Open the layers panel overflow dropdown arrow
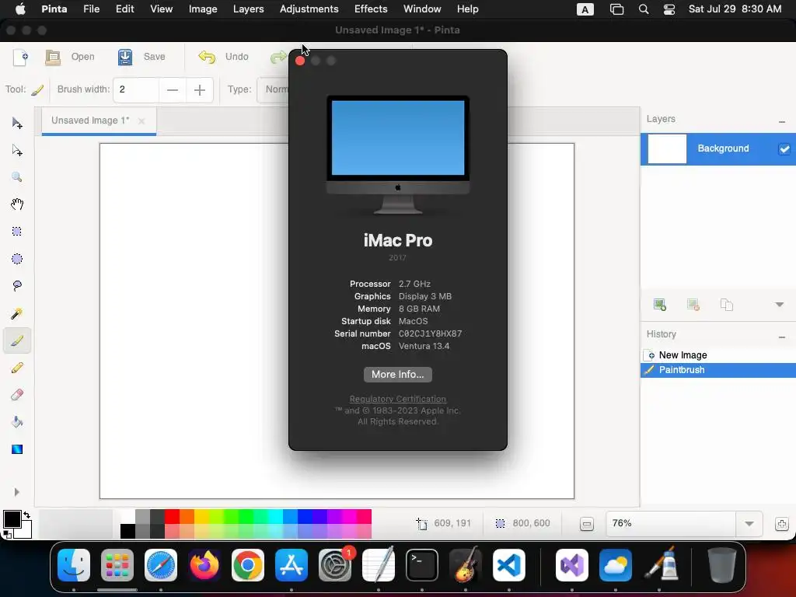 pyautogui.click(x=779, y=305)
